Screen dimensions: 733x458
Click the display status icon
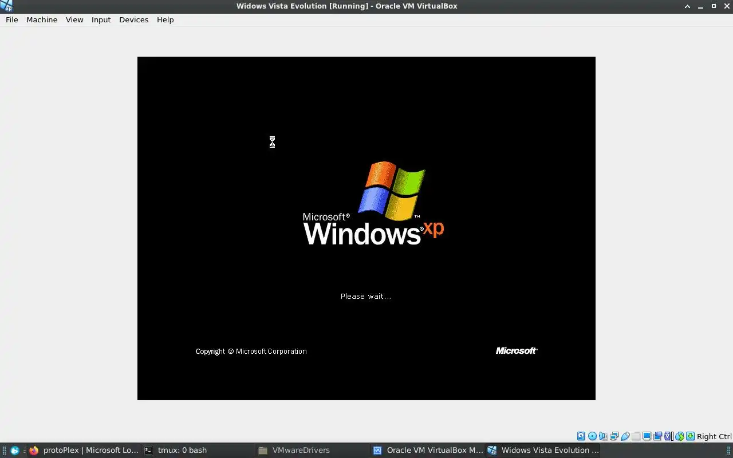(x=647, y=436)
